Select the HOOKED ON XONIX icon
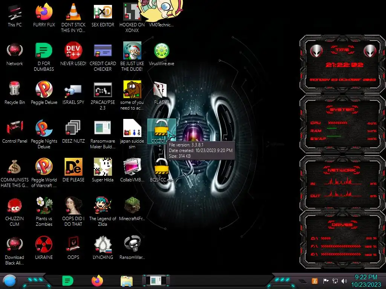Viewport: 386px width, 289px height. click(x=132, y=18)
